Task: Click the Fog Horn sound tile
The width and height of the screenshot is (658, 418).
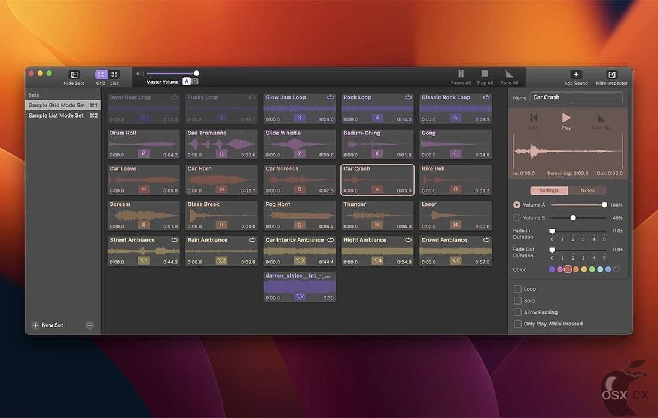Action: pyautogui.click(x=300, y=215)
